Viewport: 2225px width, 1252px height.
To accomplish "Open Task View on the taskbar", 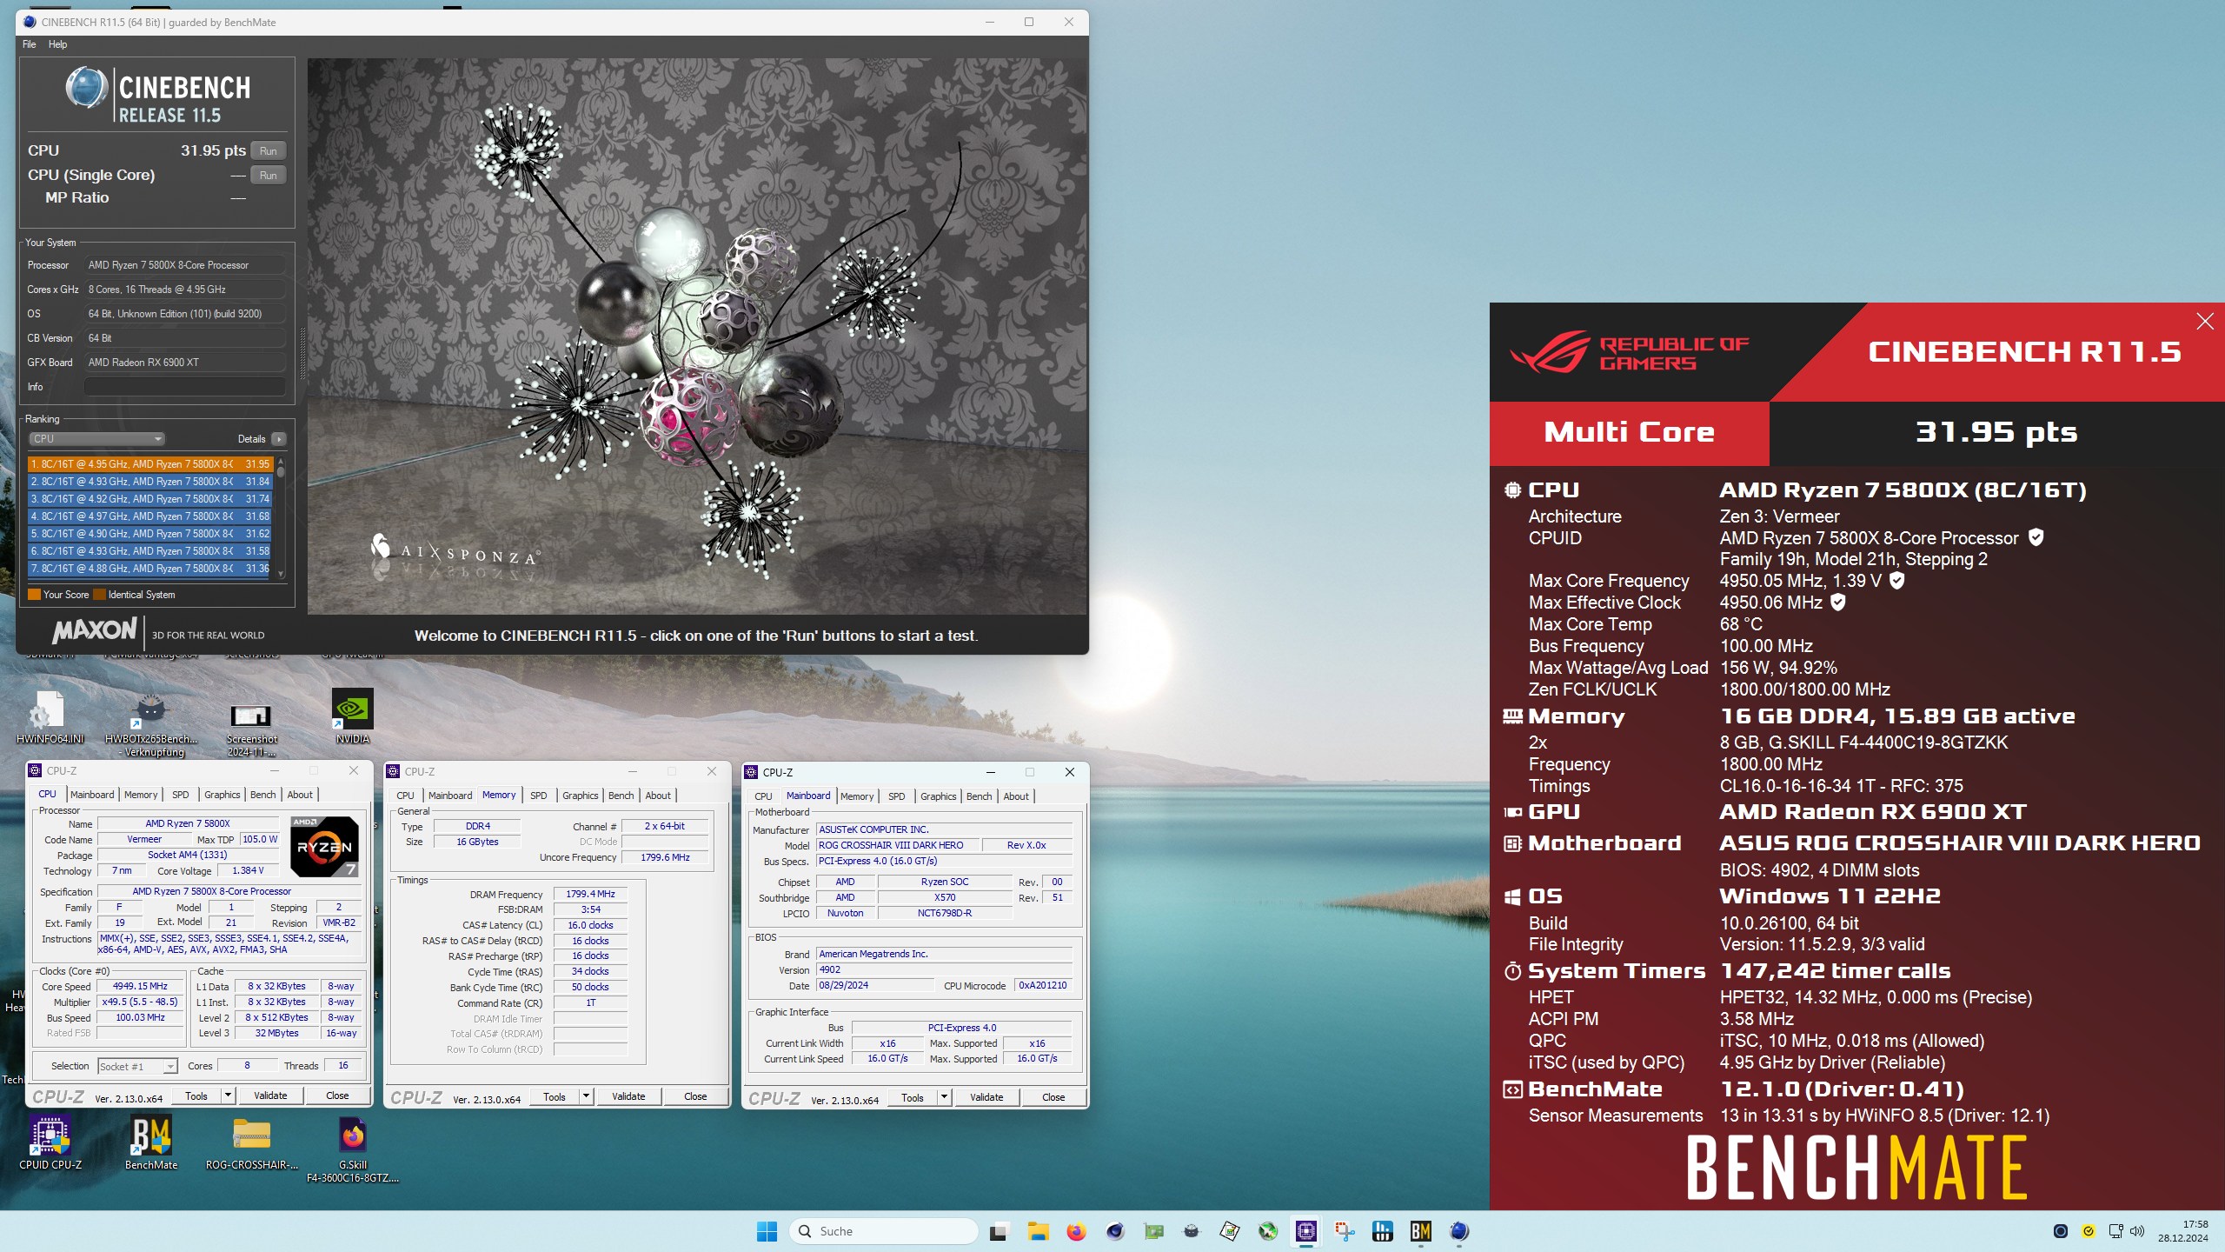I will [999, 1231].
